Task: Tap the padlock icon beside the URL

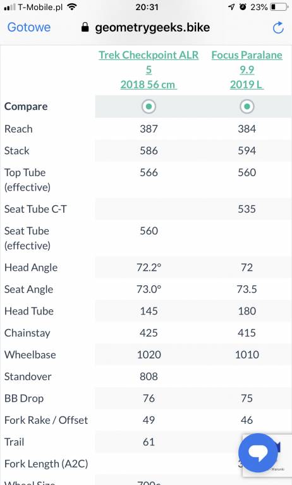Action: [85, 27]
